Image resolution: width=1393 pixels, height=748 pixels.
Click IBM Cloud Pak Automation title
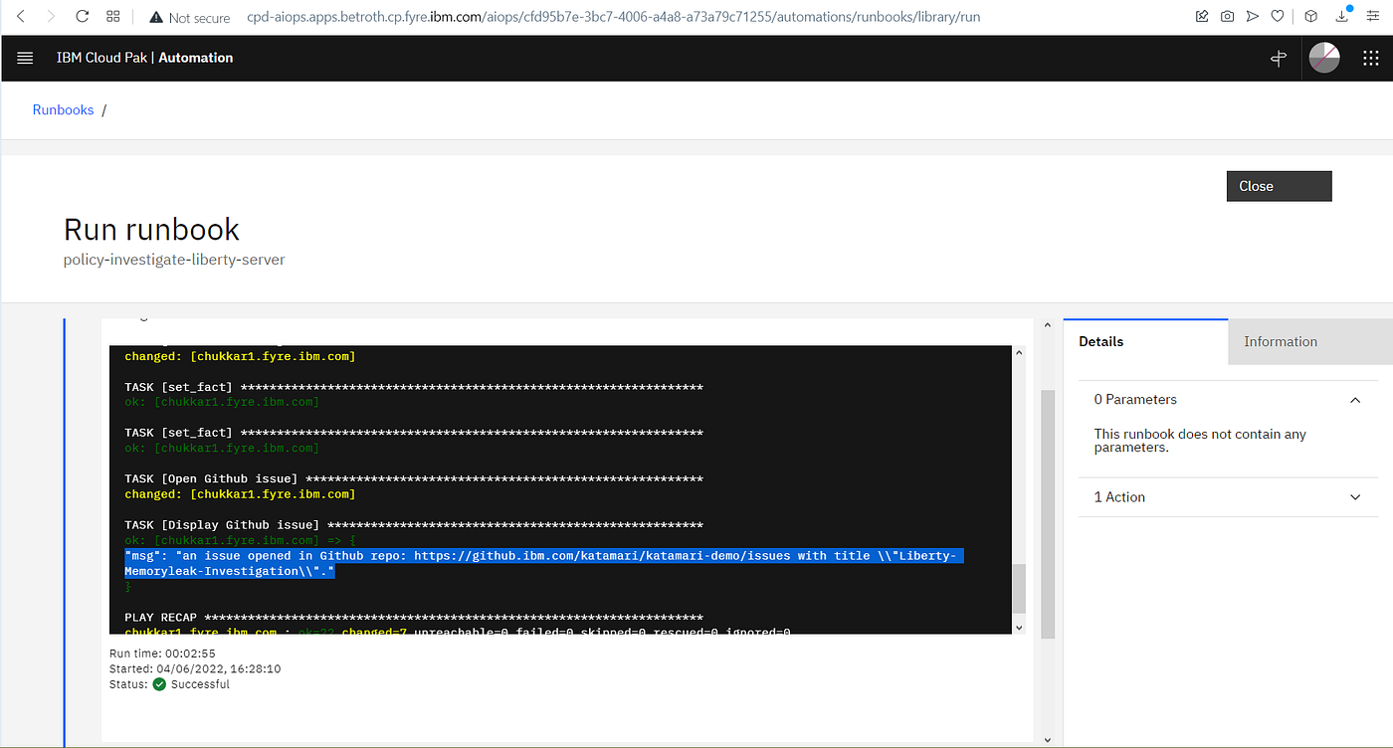[x=145, y=58]
